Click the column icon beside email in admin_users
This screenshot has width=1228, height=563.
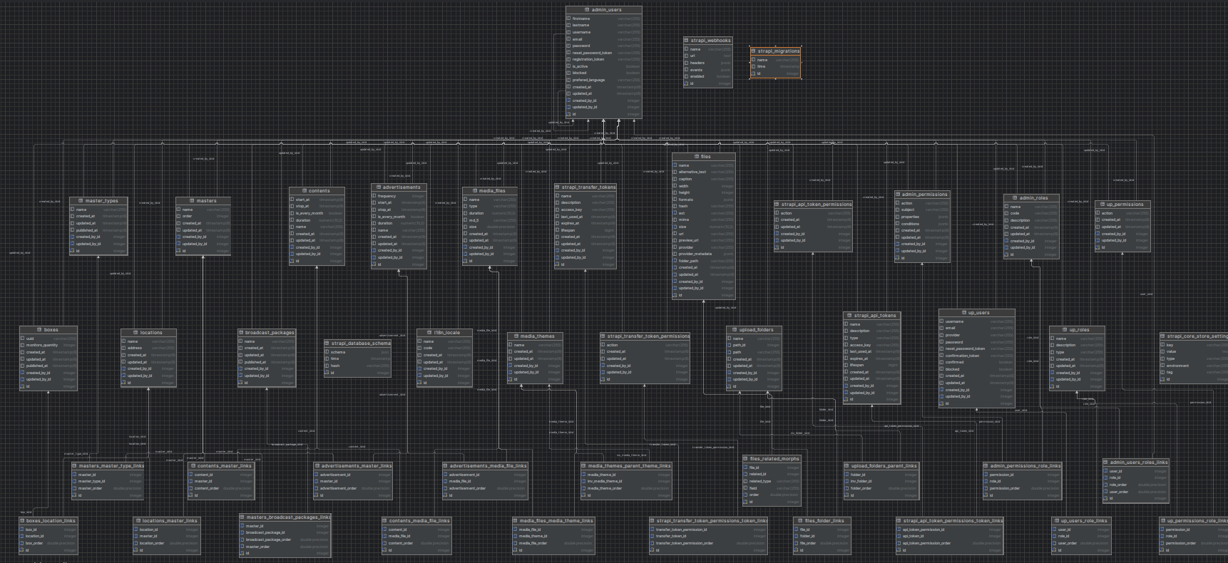coord(568,39)
